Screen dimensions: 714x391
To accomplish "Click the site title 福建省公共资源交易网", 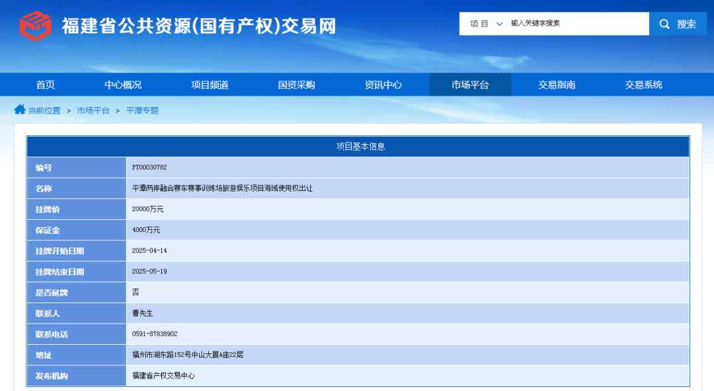I will [x=198, y=26].
